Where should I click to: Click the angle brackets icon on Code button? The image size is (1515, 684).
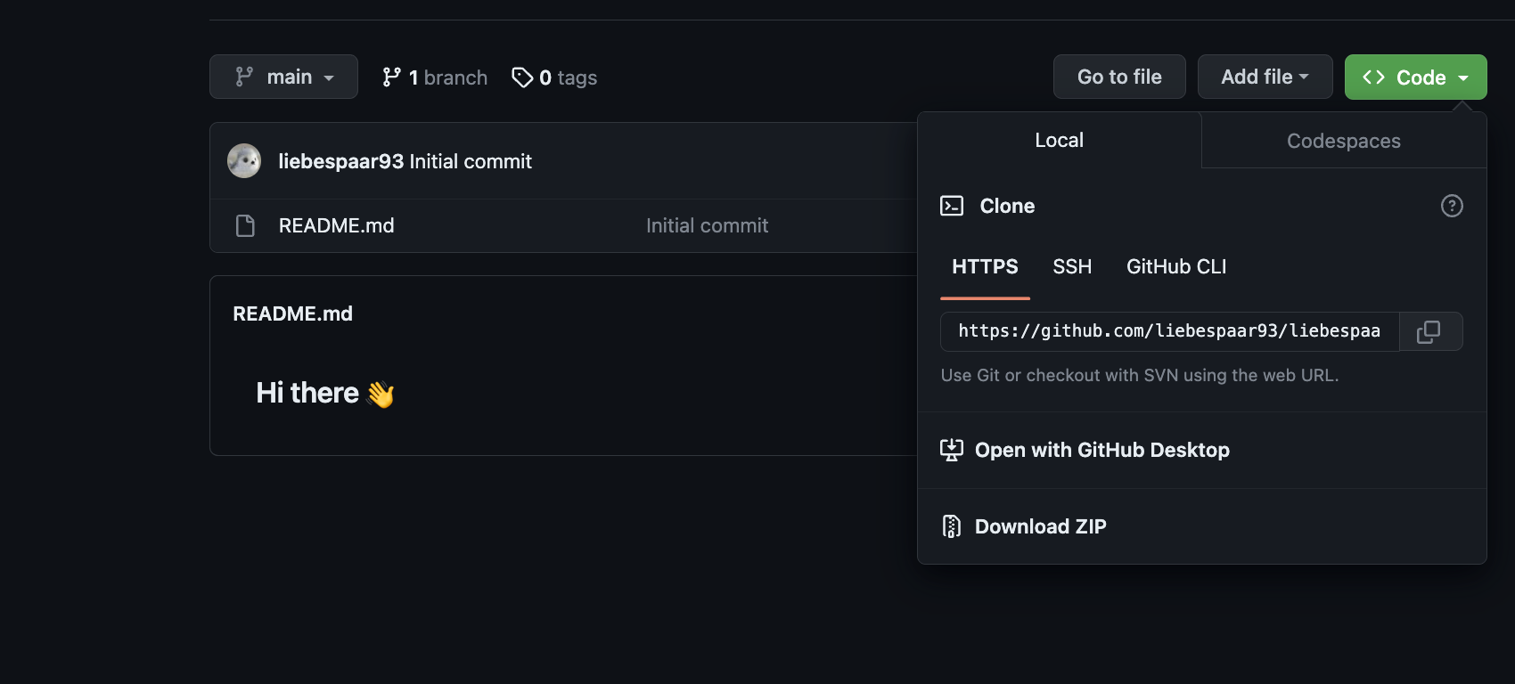(1373, 77)
